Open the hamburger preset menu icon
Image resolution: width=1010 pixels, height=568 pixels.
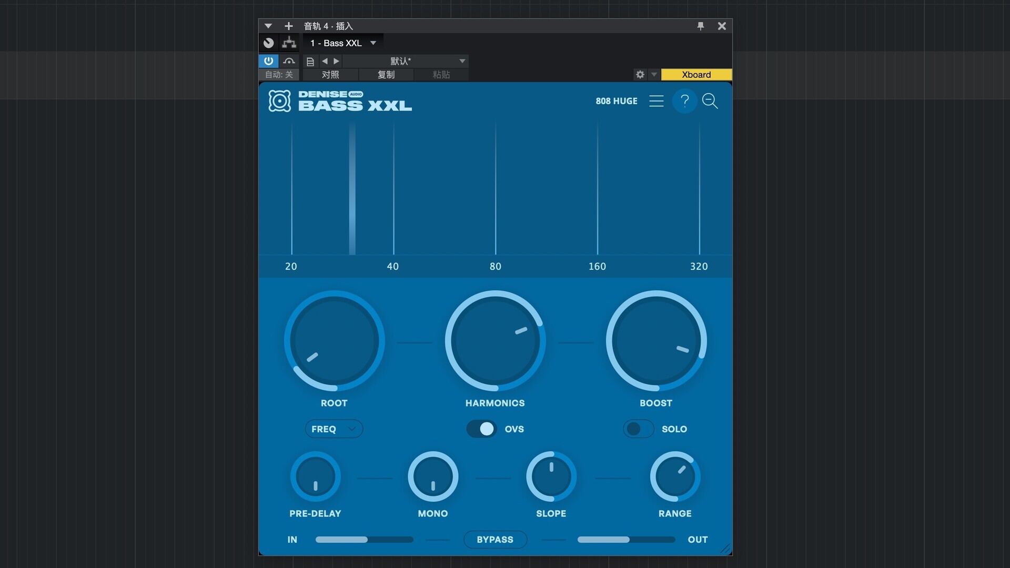[x=656, y=100]
